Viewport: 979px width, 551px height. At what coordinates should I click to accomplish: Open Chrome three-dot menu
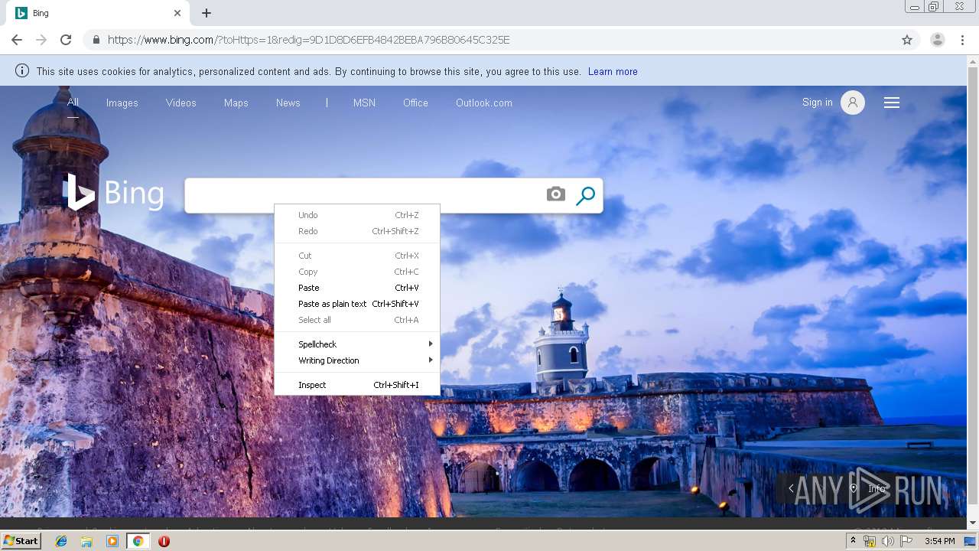click(963, 40)
